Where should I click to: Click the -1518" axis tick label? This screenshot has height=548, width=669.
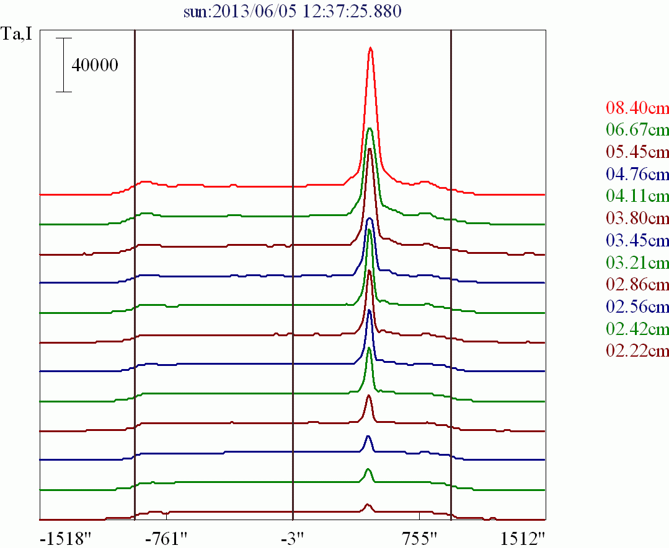[66, 539]
